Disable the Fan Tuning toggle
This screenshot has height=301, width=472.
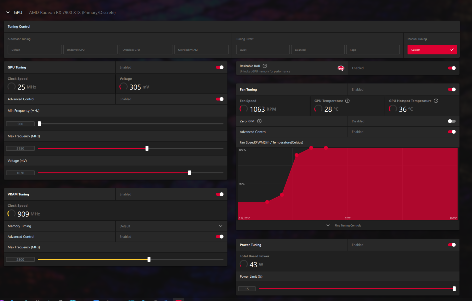452,90
